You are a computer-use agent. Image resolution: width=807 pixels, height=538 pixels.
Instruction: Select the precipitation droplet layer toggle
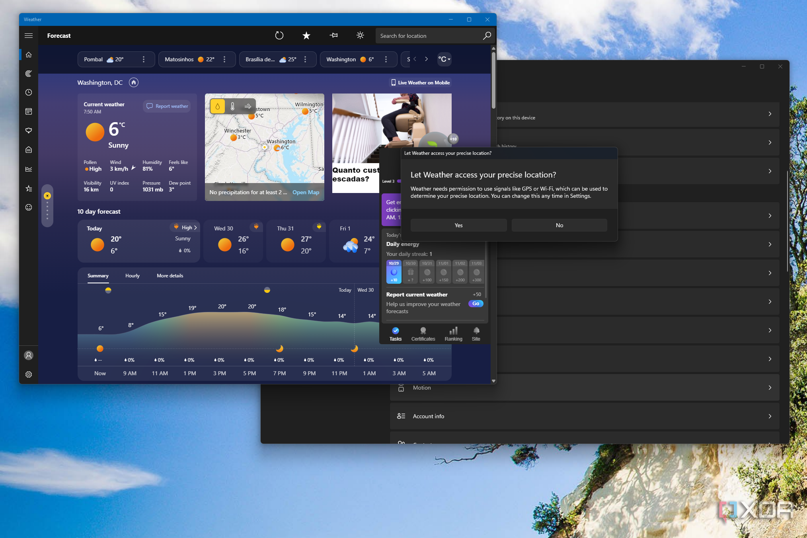[x=217, y=106]
